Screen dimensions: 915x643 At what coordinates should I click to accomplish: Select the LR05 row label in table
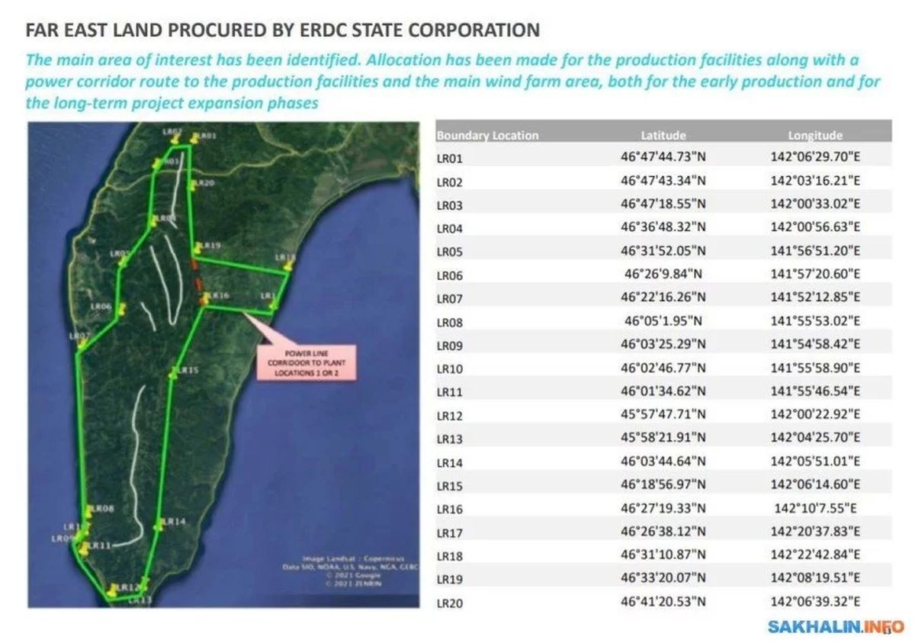[x=448, y=252]
